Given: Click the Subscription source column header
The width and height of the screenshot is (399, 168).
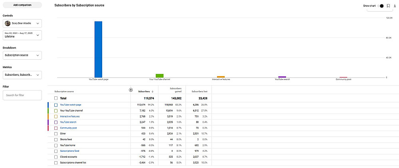Looking at the screenshot, I should (64, 91).
